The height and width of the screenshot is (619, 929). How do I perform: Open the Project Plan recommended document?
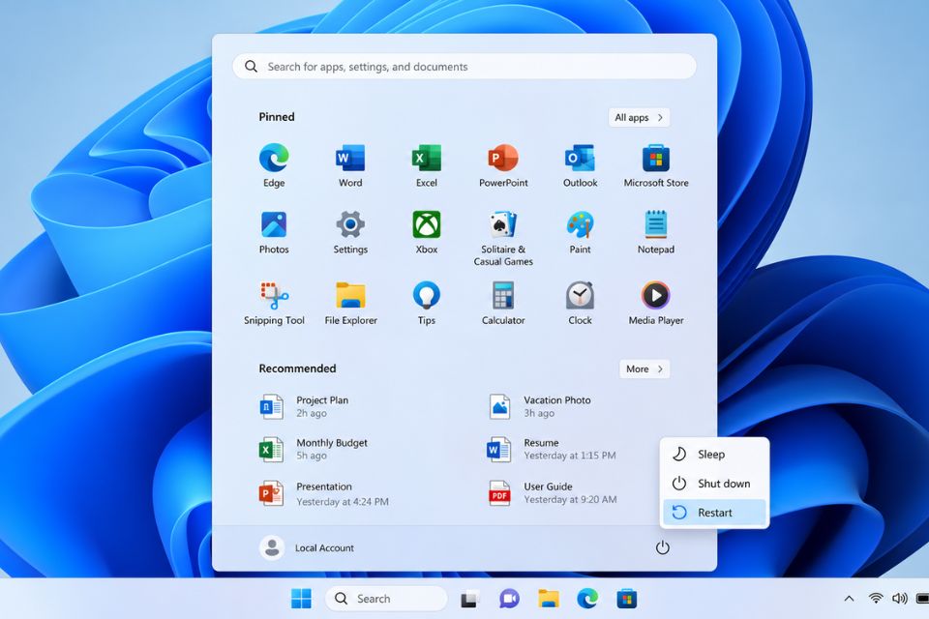(x=304, y=406)
